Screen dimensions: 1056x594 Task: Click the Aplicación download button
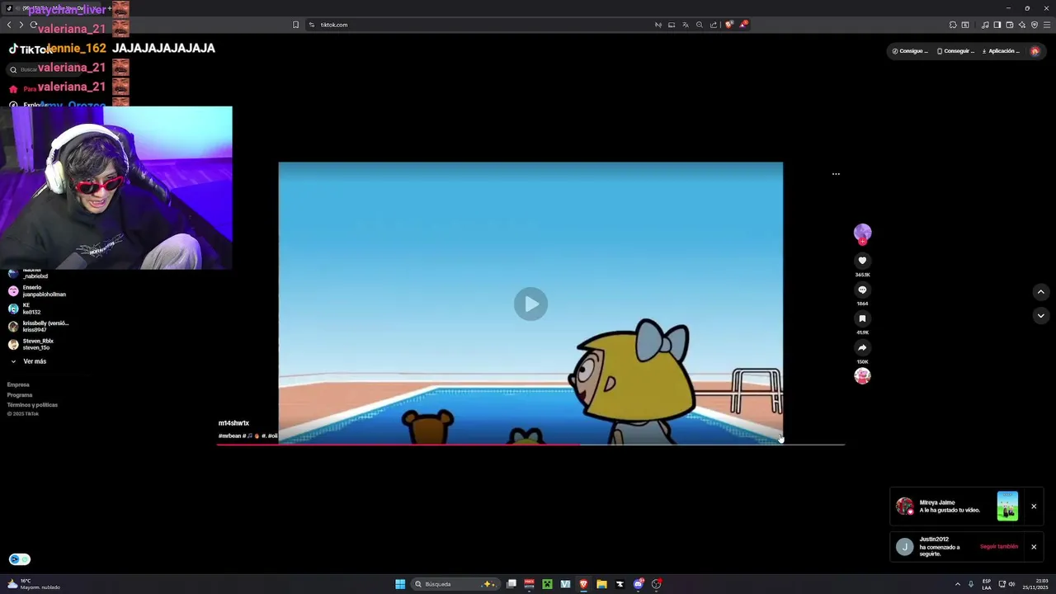click(1001, 51)
